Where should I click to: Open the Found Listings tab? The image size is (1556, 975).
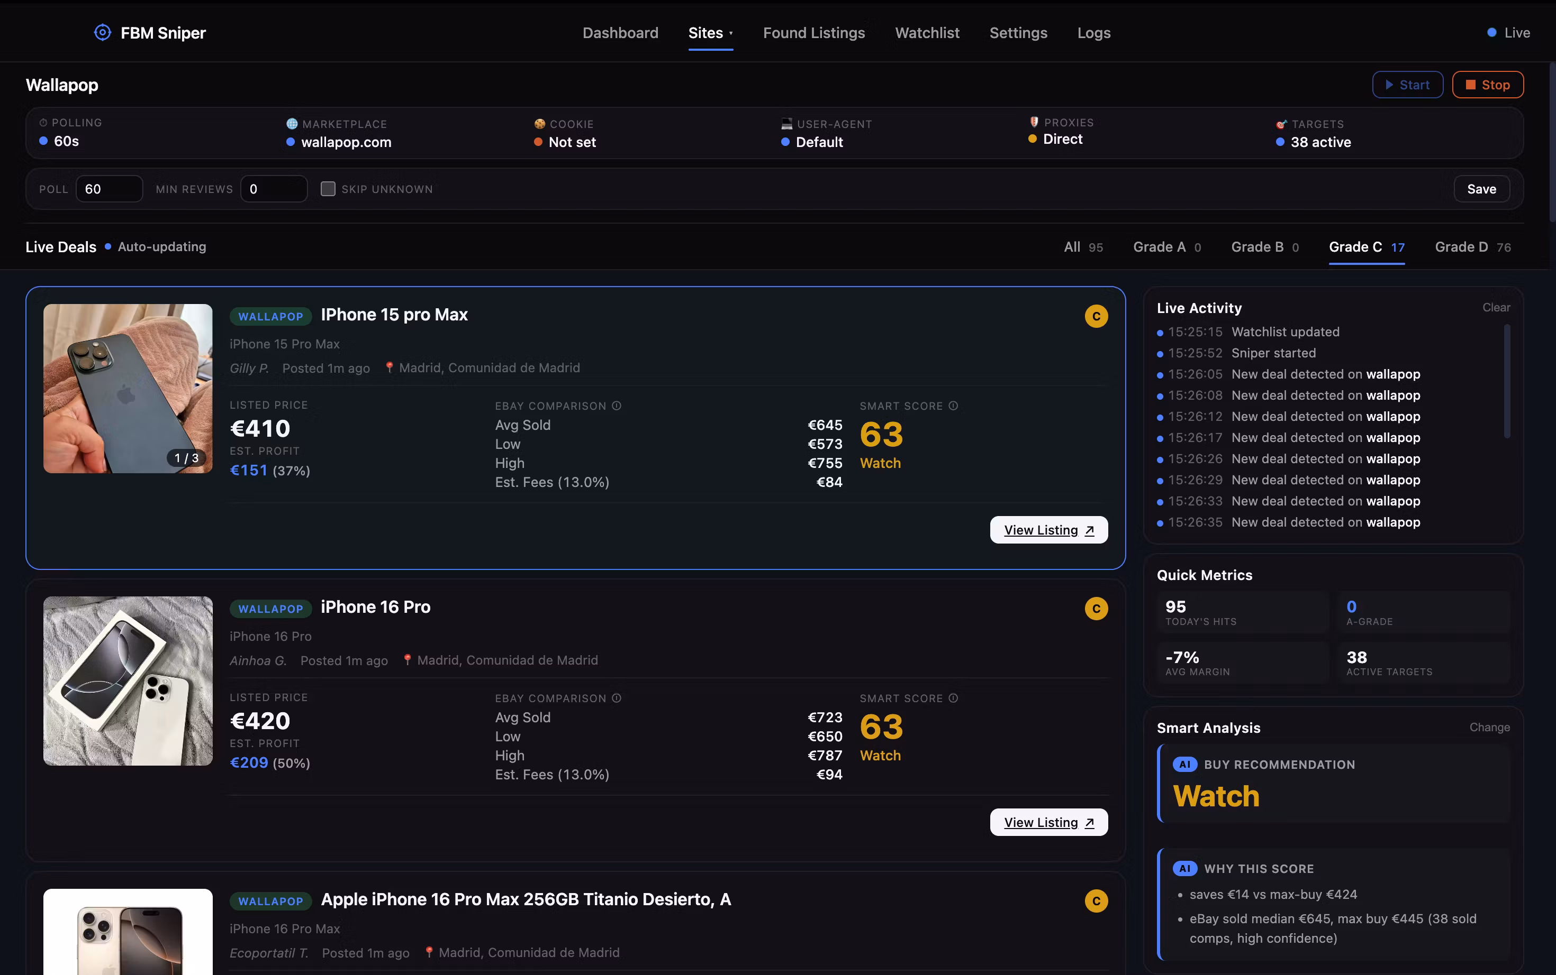point(814,33)
